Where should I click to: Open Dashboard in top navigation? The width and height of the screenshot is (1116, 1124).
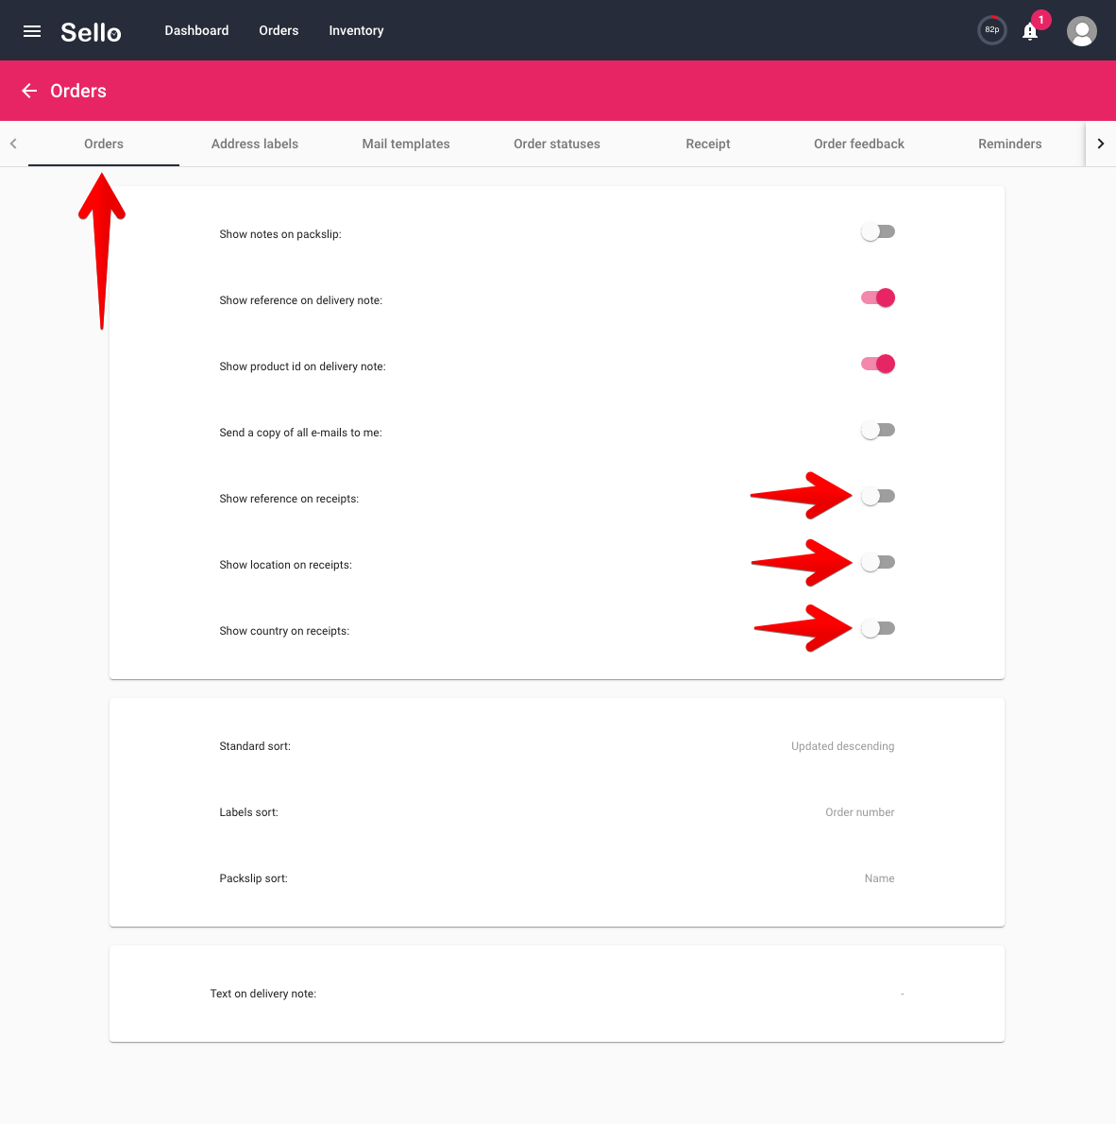pyautogui.click(x=196, y=30)
